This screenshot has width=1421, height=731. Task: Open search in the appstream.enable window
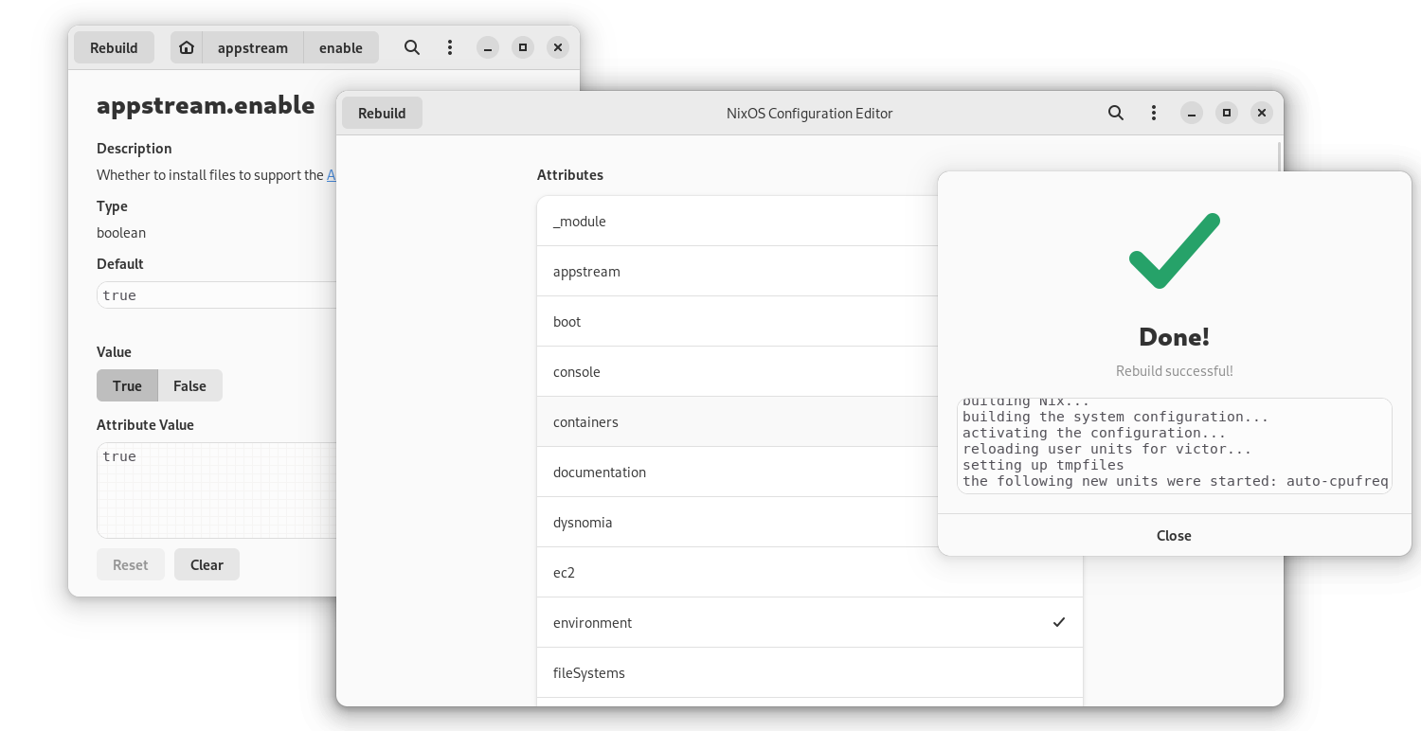point(412,47)
